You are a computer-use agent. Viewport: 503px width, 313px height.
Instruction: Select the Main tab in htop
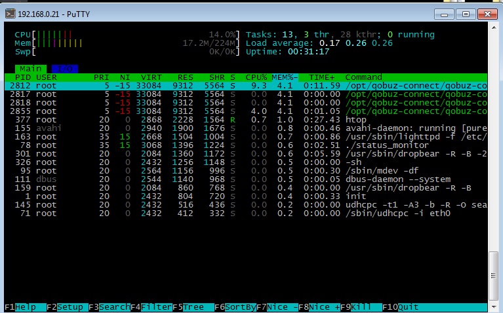pos(30,68)
